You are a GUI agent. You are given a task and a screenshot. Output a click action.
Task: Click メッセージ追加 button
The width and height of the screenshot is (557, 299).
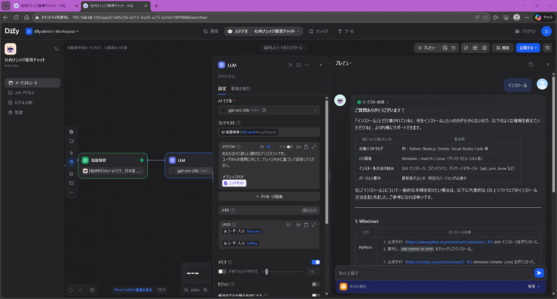point(269,196)
